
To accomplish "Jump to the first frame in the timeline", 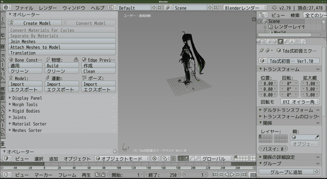I will pyautogui.click(x=215, y=175).
